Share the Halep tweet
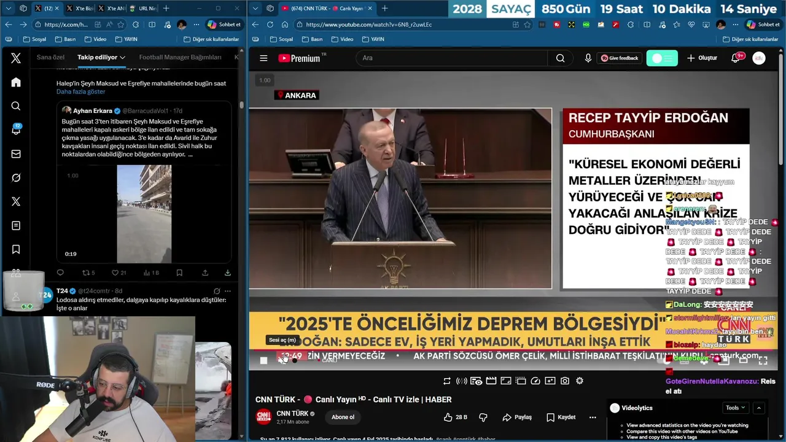The width and height of the screenshot is (786, 442). click(x=205, y=273)
